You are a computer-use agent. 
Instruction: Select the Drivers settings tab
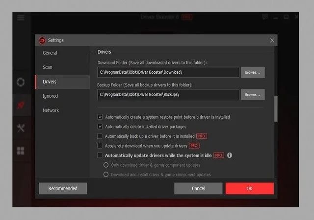(x=62, y=82)
